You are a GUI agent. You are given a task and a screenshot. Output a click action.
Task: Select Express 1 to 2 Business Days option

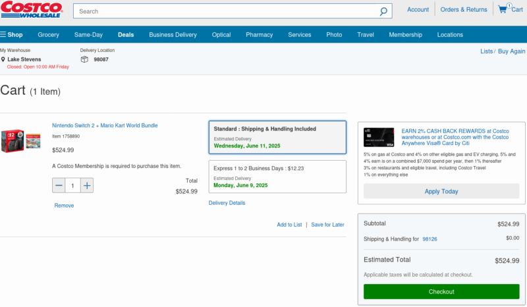277,177
